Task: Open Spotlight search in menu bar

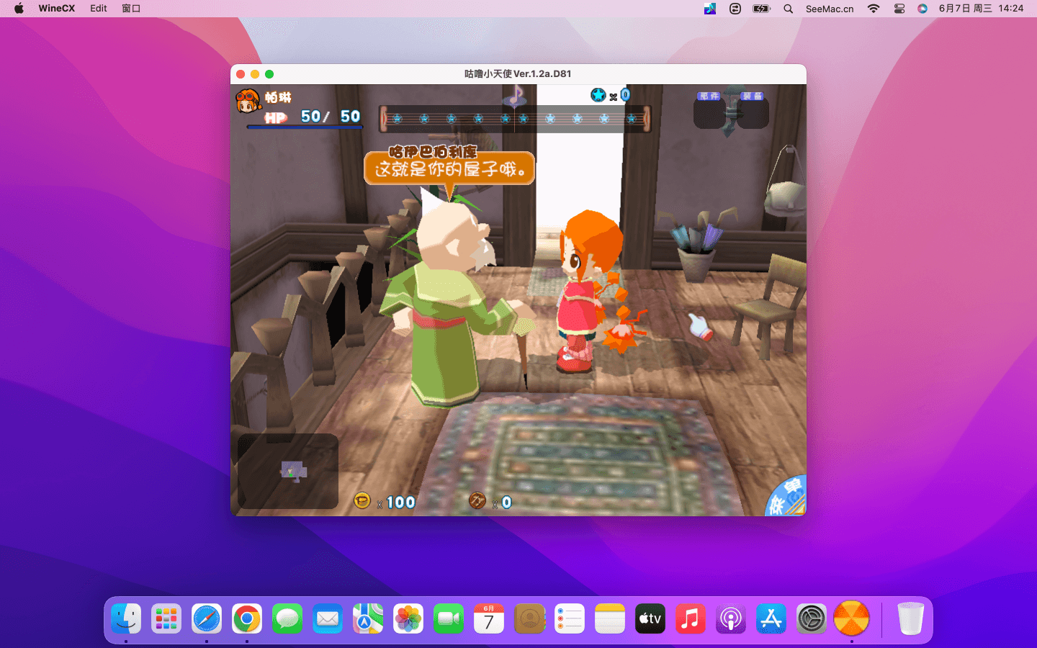Action: pos(788,9)
